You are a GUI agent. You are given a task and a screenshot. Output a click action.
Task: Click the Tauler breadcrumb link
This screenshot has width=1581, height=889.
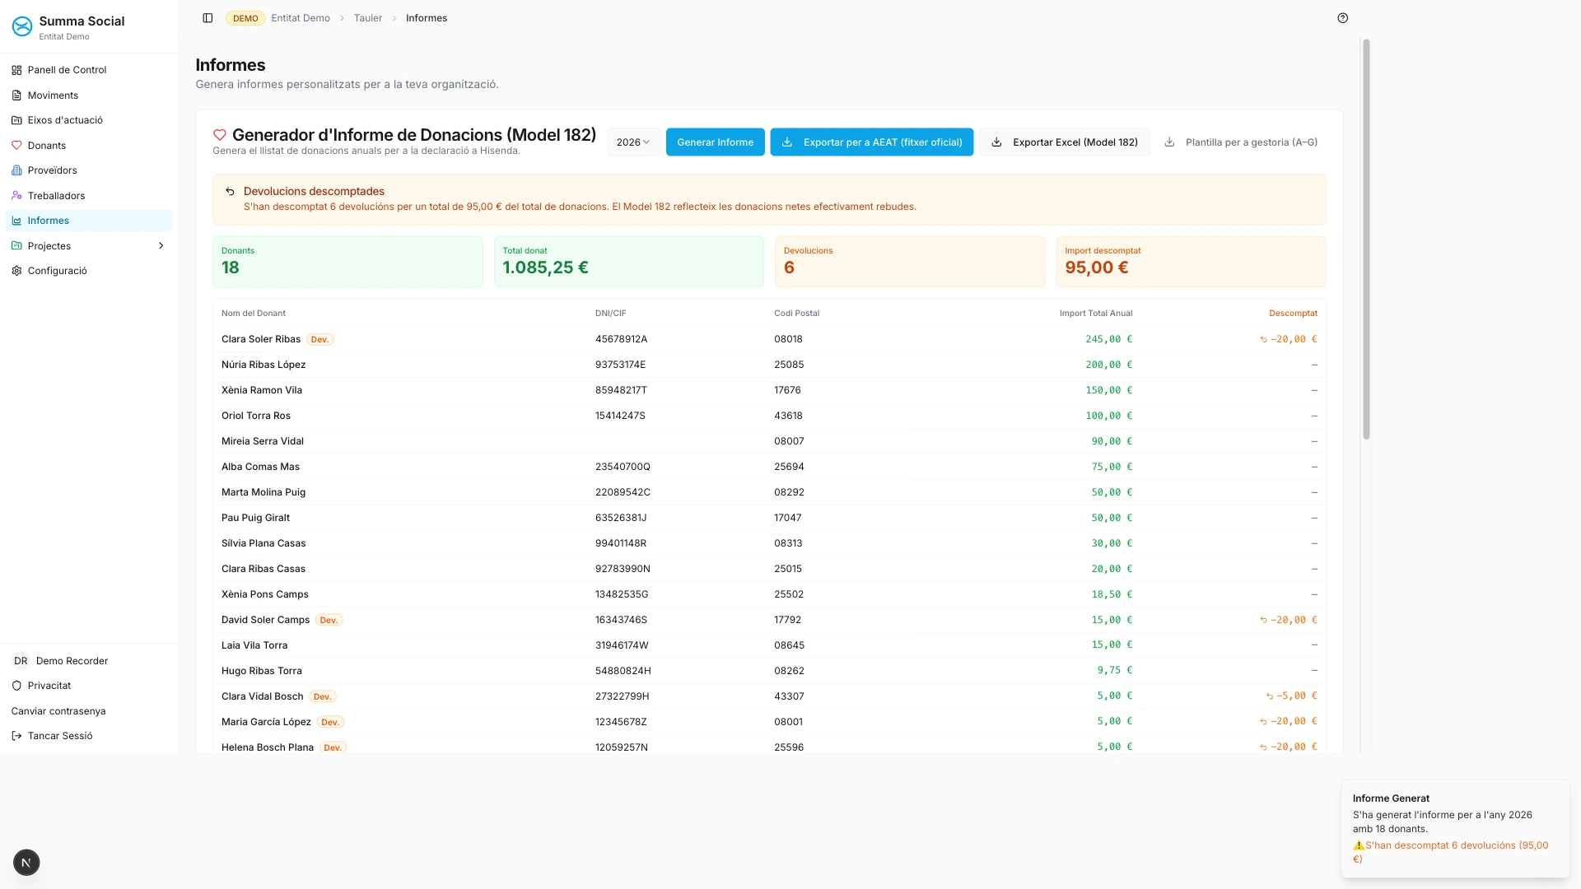[368, 18]
